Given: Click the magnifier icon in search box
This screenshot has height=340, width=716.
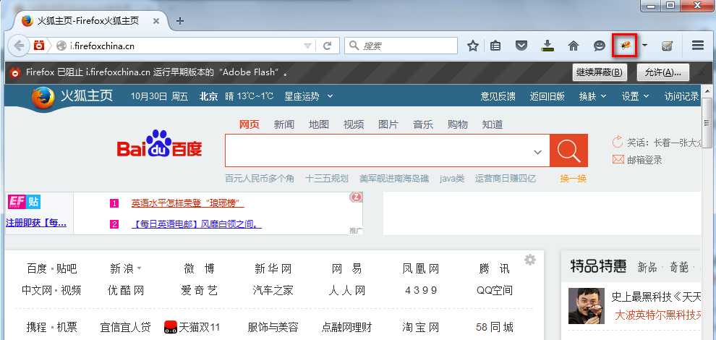Looking at the screenshot, I should click(354, 46).
